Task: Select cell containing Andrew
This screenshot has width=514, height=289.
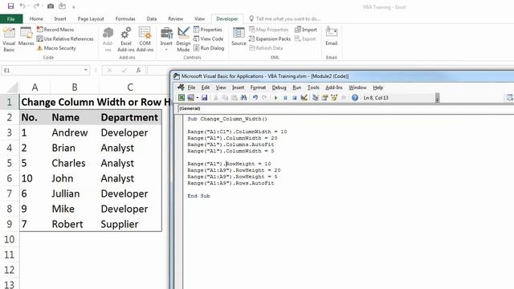Action: 74,132
